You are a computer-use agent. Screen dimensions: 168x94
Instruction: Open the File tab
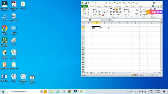(85, 6)
